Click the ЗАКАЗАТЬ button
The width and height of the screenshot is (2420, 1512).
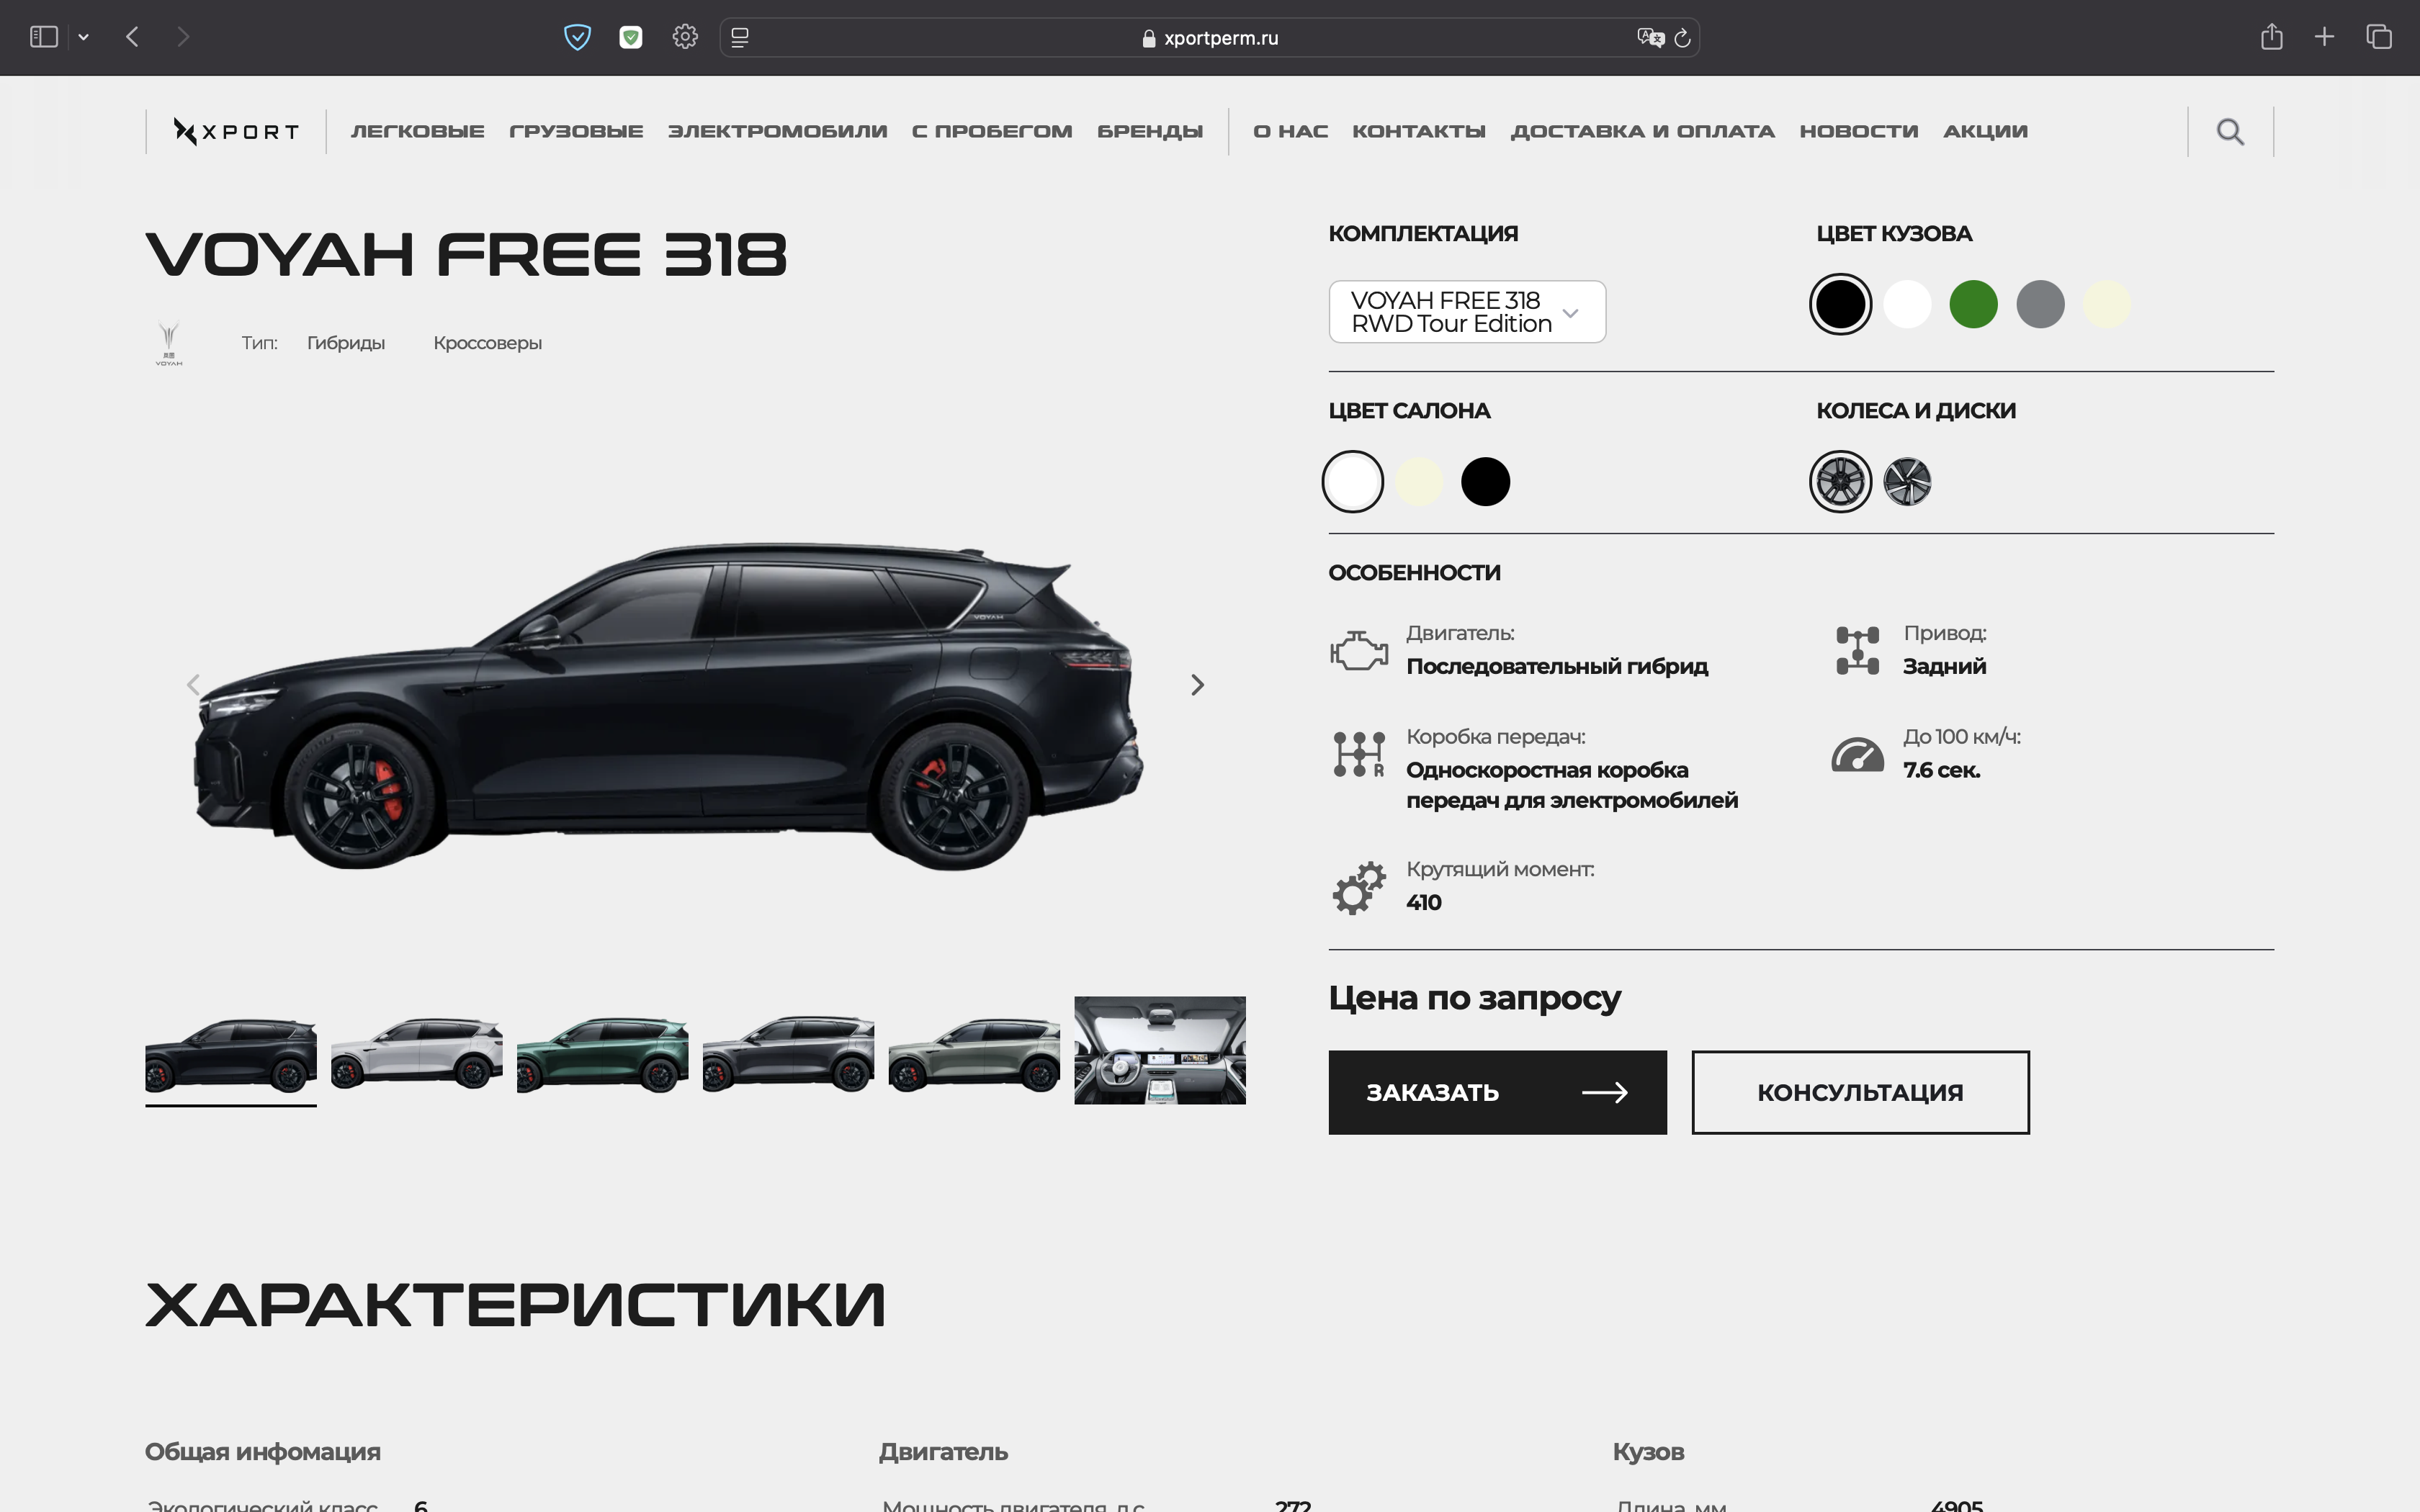pyautogui.click(x=1497, y=1092)
